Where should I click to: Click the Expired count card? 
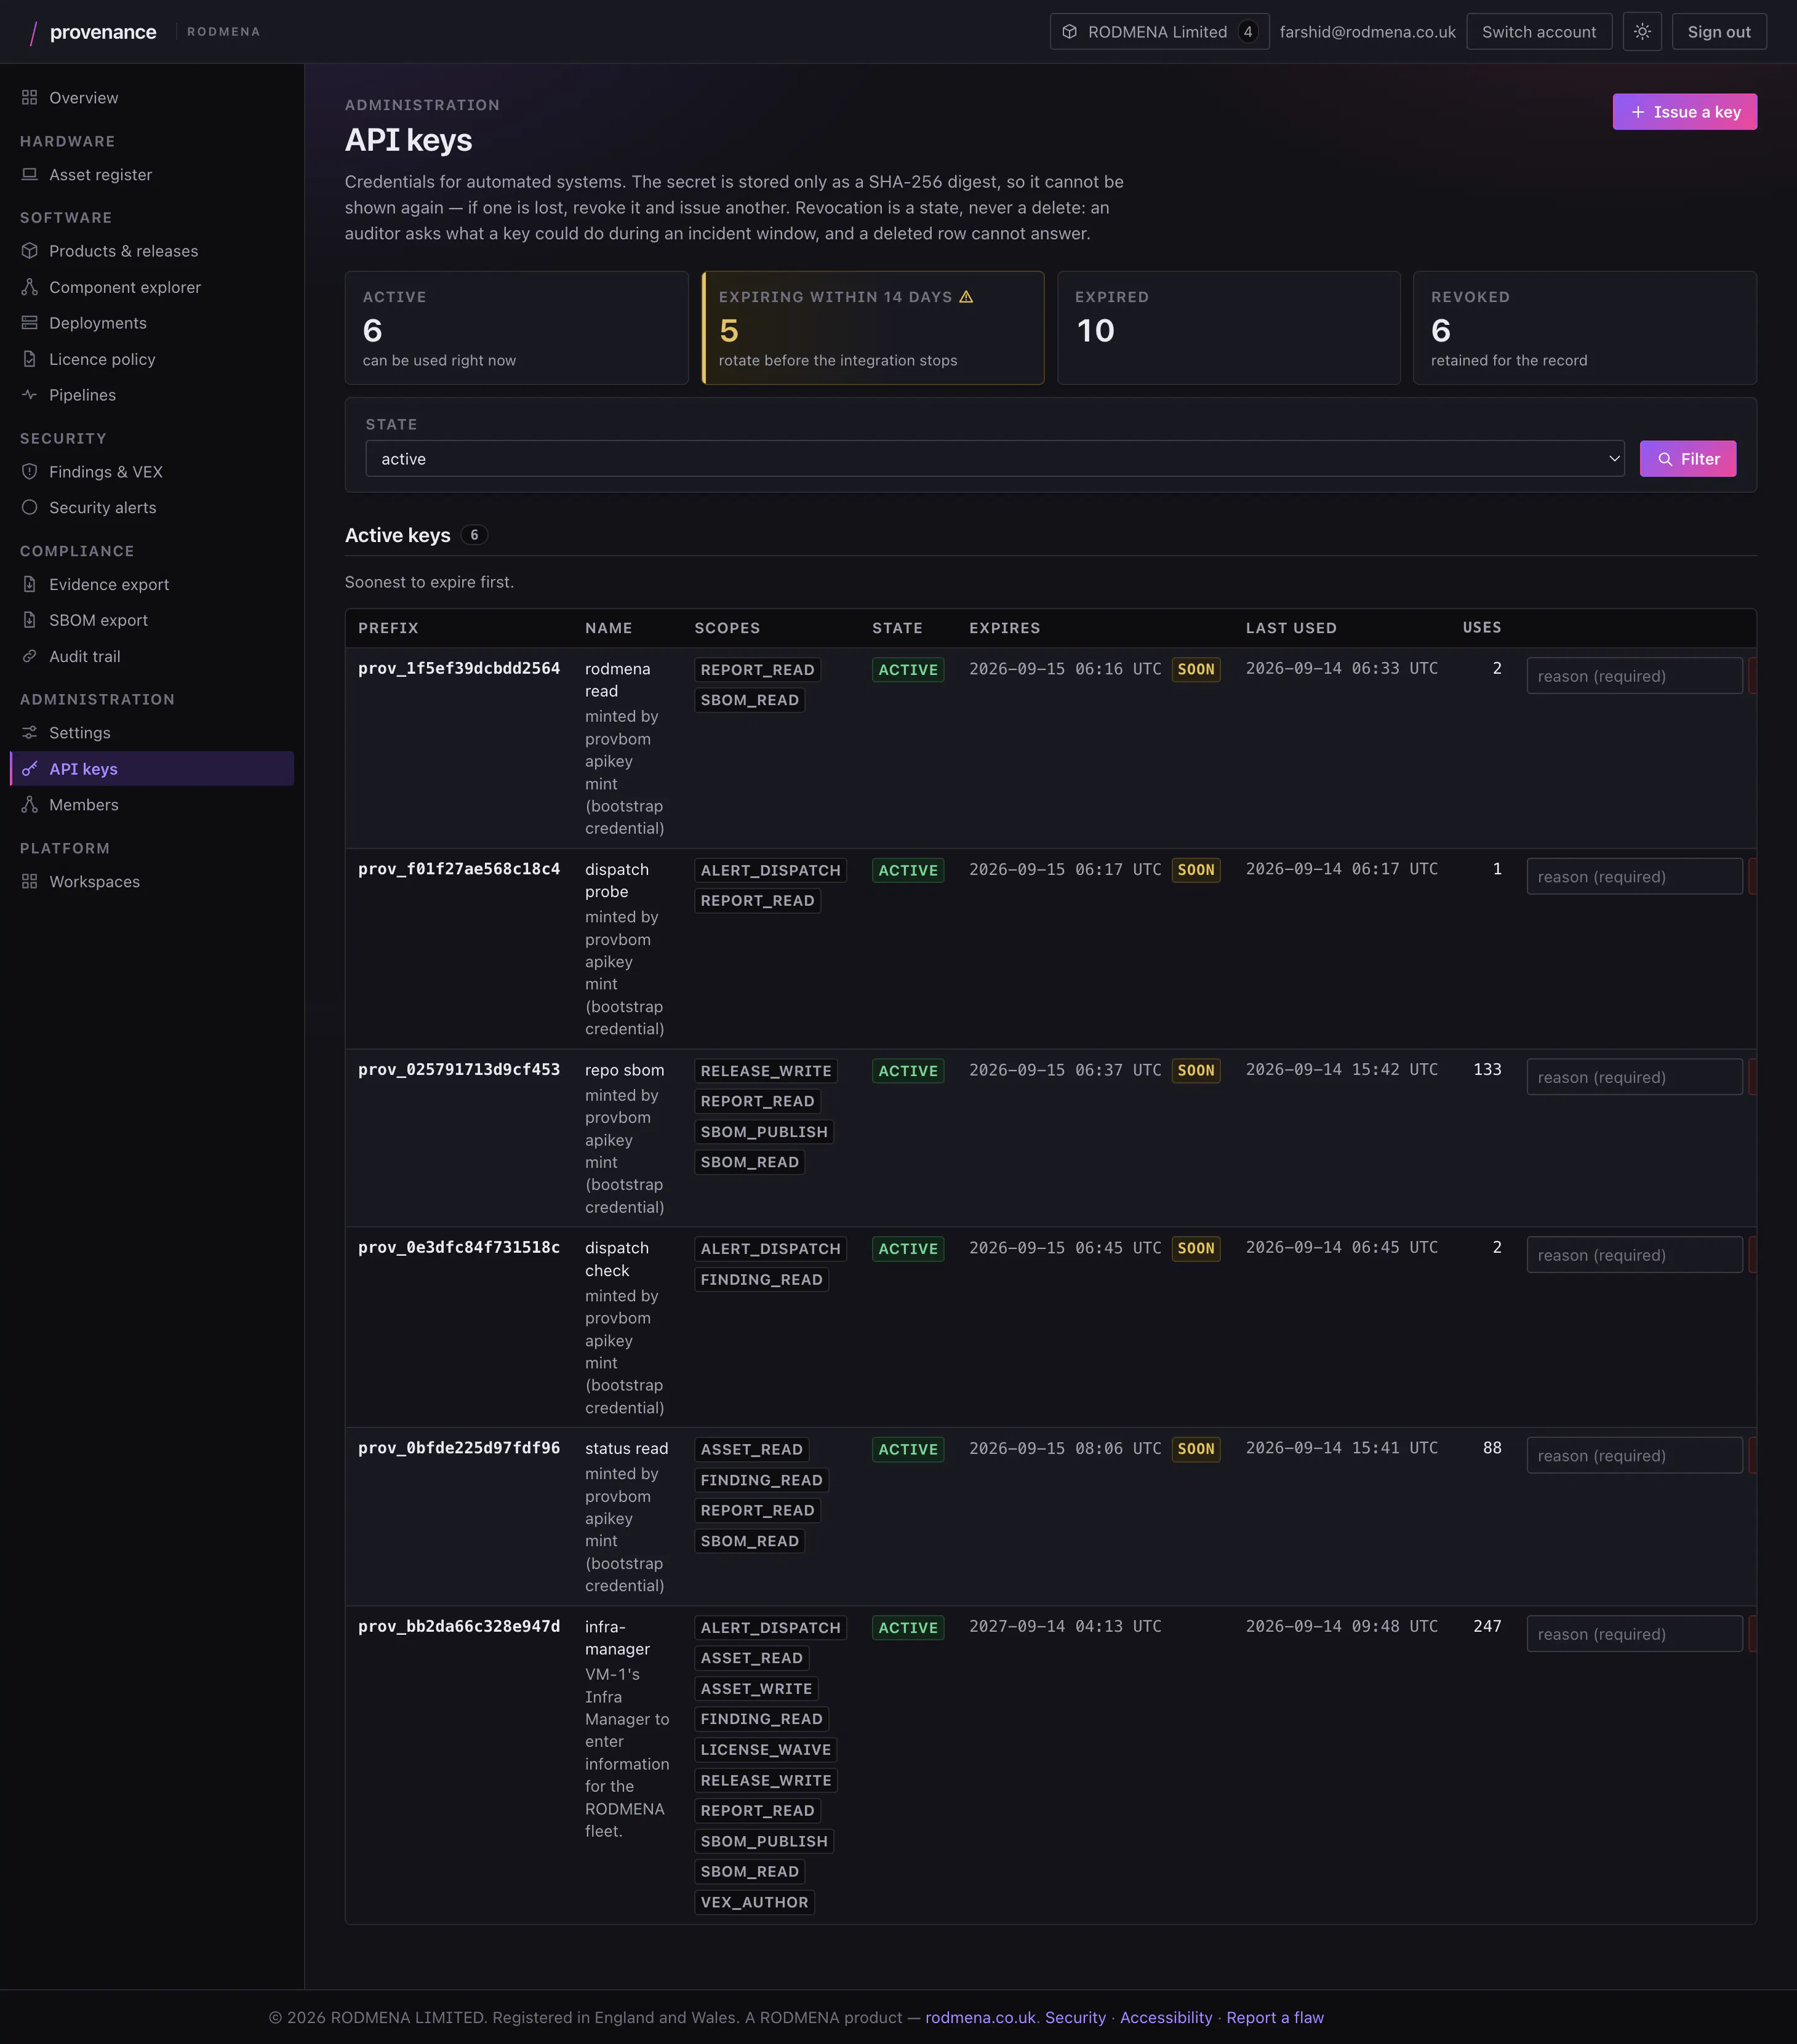(x=1229, y=328)
